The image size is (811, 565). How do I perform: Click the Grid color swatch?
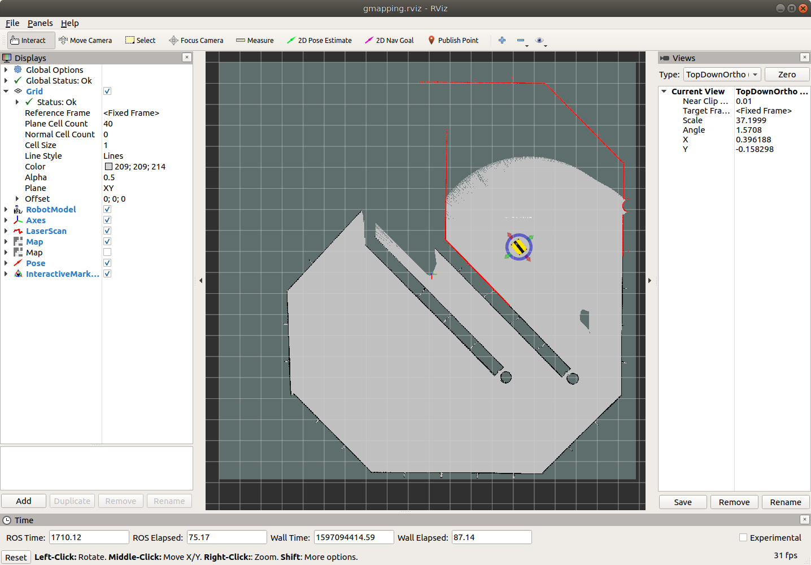[108, 167]
